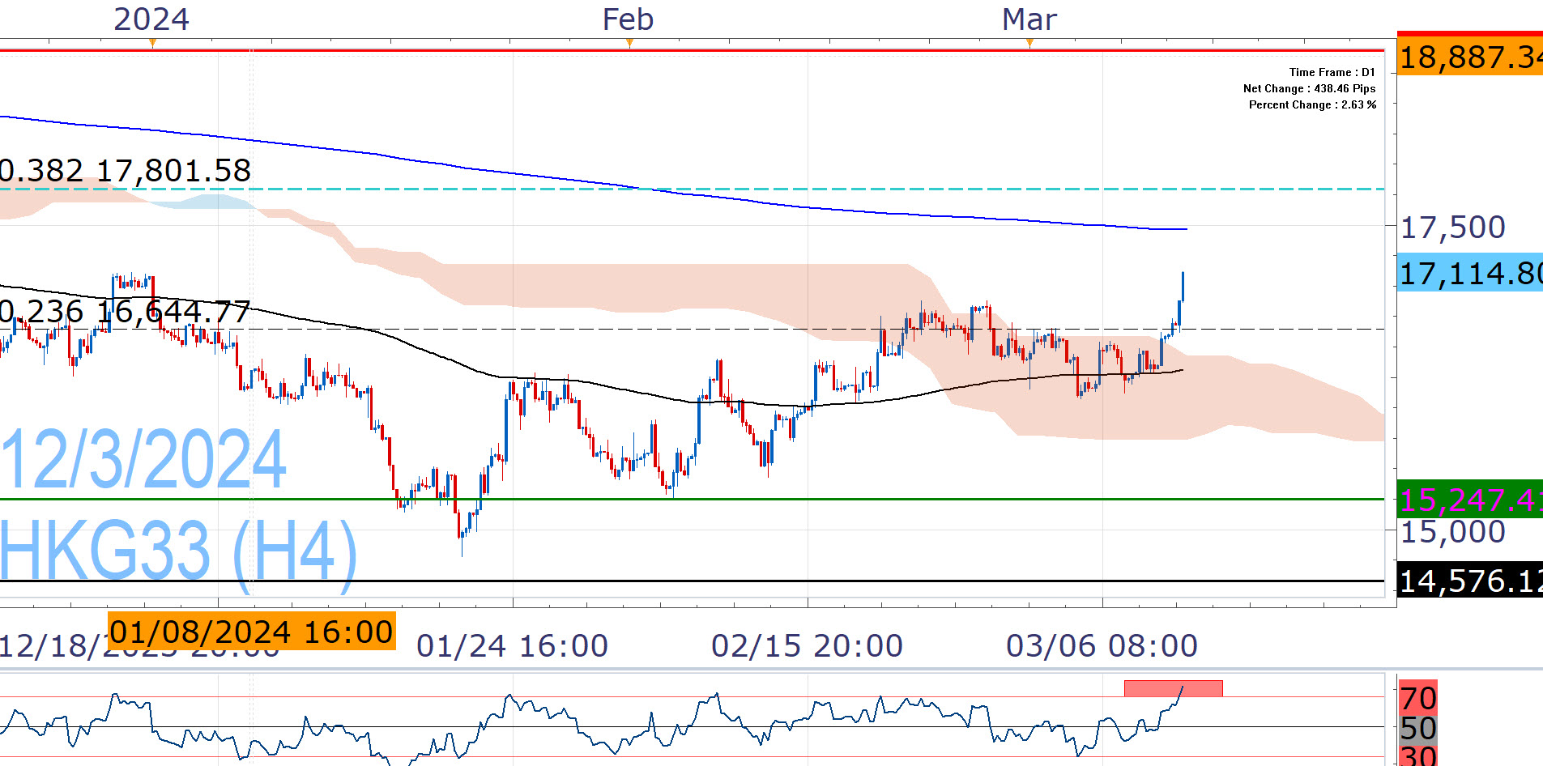1543x766 pixels.
Task: Click the 02/15 20:00 time axis label
Action: coord(807,646)
